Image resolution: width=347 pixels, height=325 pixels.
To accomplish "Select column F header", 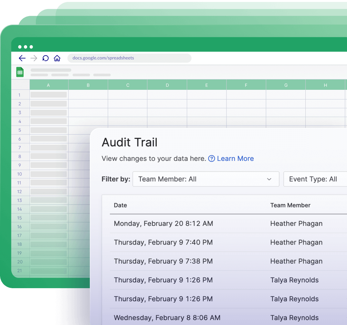I will 246,85.
